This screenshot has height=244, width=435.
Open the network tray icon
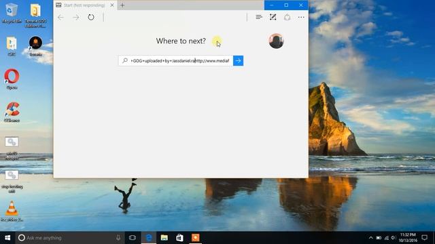tap(387, 238)
